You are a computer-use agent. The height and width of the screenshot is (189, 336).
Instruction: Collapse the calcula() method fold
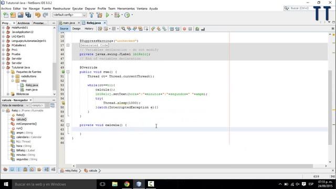(68, 125)
